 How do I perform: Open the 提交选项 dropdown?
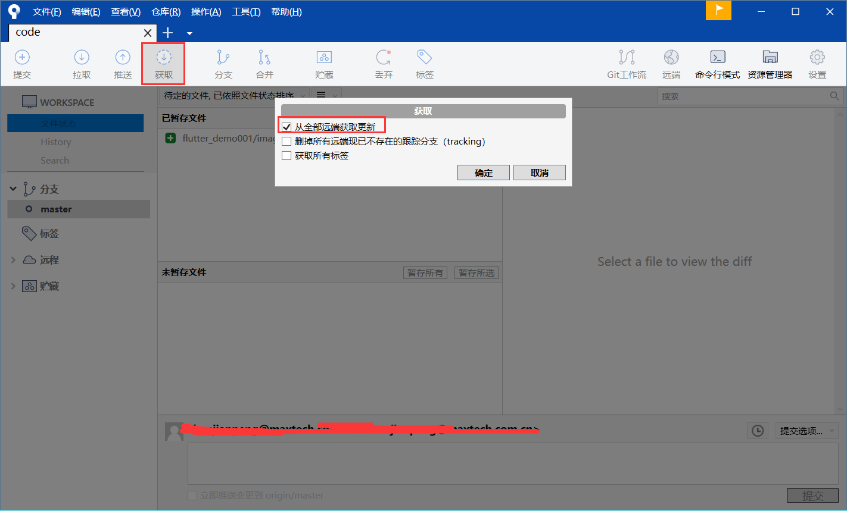806,430
